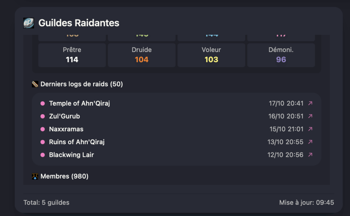Screen dimensions: 350x216
Task: Open the Naxxramas raid log entry
Action: [66, 129]
